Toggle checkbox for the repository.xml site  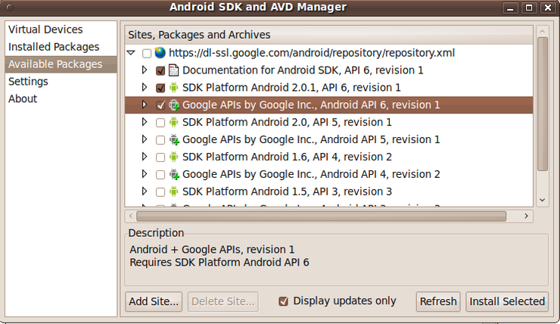click(x=147, y=53)
